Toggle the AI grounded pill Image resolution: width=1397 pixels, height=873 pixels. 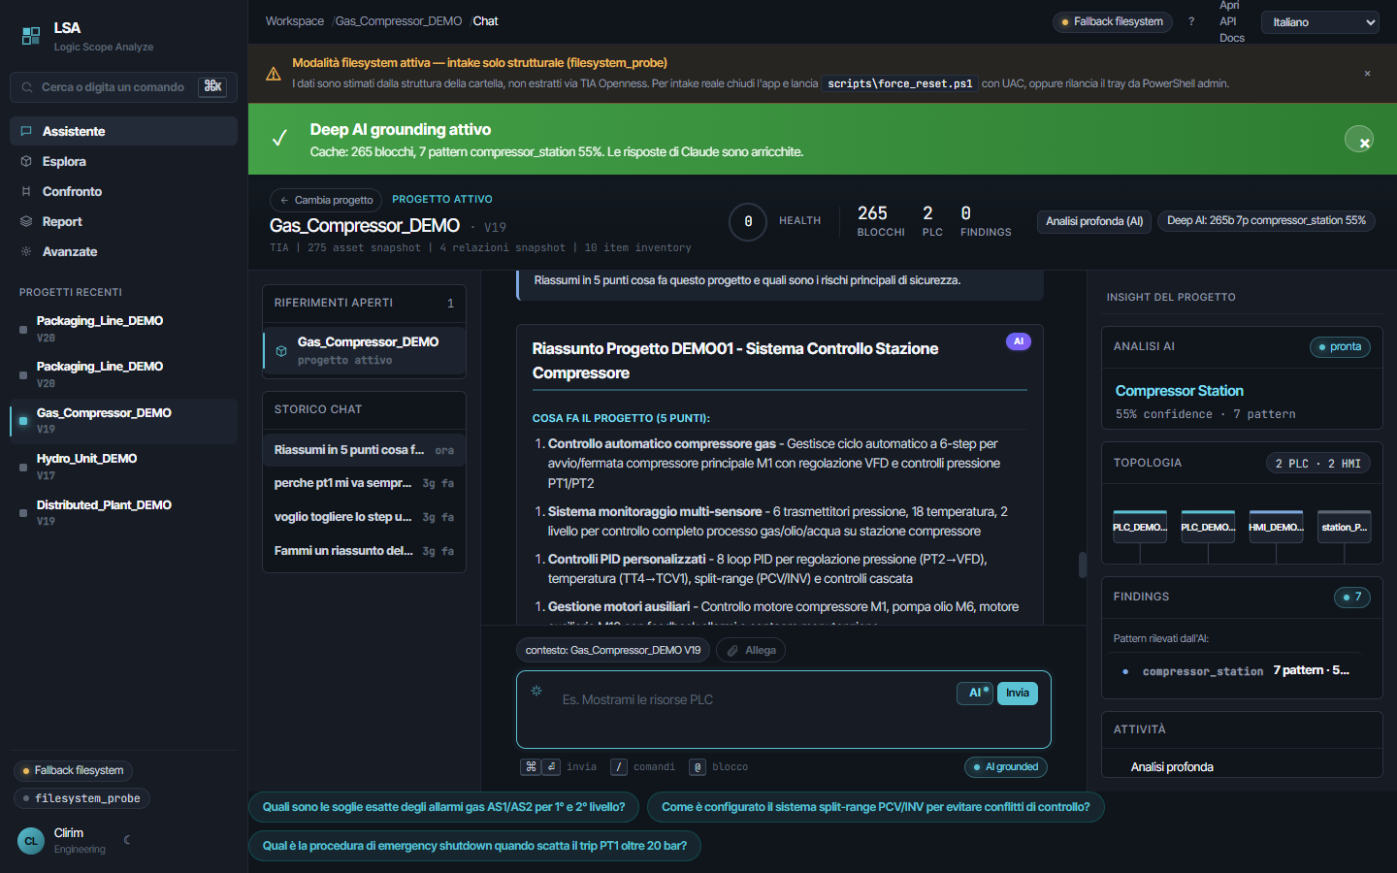pos(1006,766)
